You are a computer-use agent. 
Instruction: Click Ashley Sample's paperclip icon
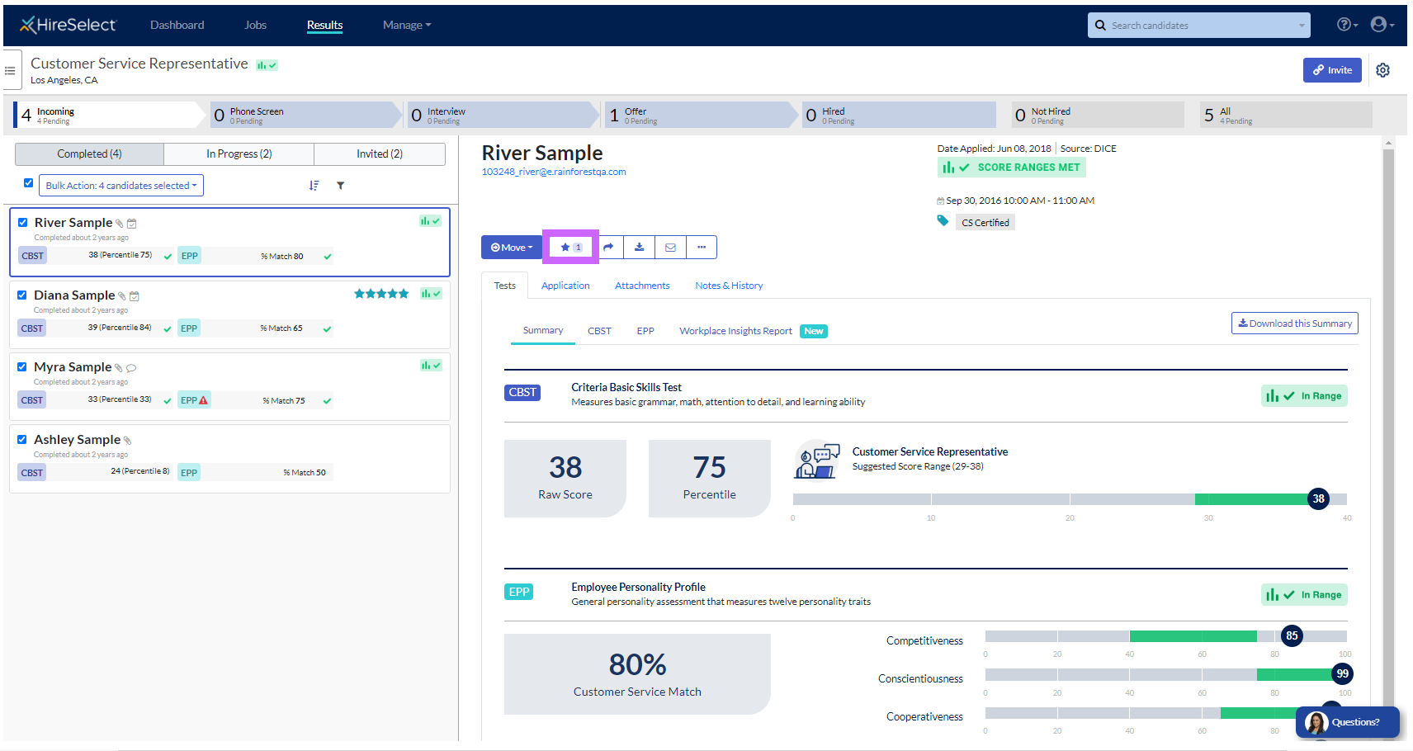[127, 441]
